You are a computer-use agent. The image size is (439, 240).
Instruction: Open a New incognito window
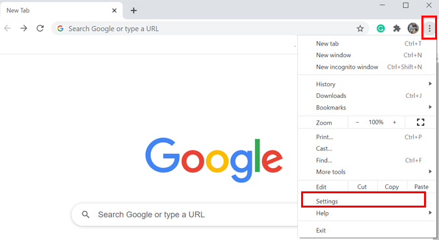pos(367,67)
